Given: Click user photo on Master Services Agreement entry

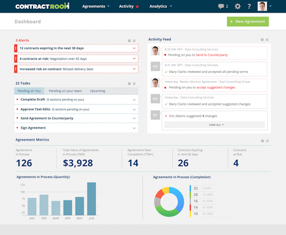Looking at the screenshot, I should pyautogui.click(x=155, y=83).
